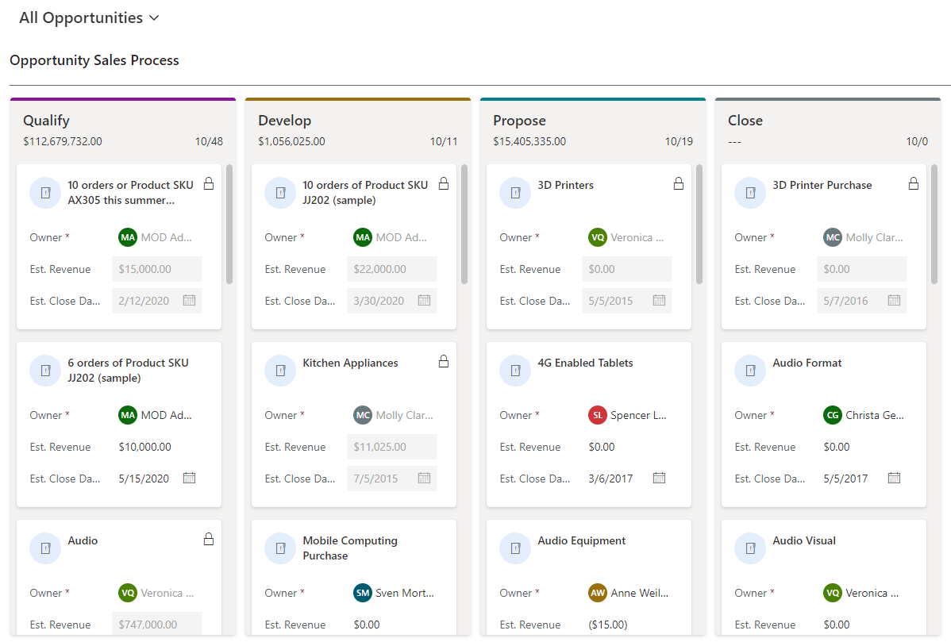
Task: Open the calendar picker for 5/7/2016 close date
Action: (894, 300)
